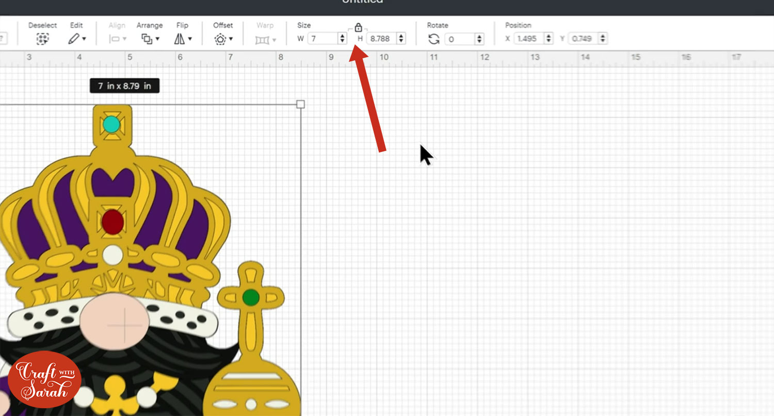Image resolution: width=774 pixels, height=416 pixels.
Task: Click the "7 in x 8.79 in" size label
Action: (x=125, y=86)
